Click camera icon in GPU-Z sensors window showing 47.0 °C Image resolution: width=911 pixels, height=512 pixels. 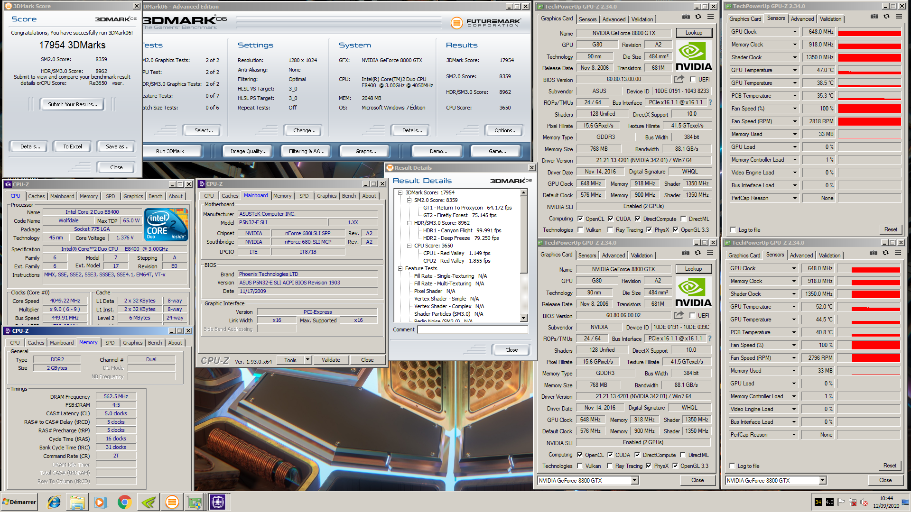pyautogui.click(x=874, y=17)
